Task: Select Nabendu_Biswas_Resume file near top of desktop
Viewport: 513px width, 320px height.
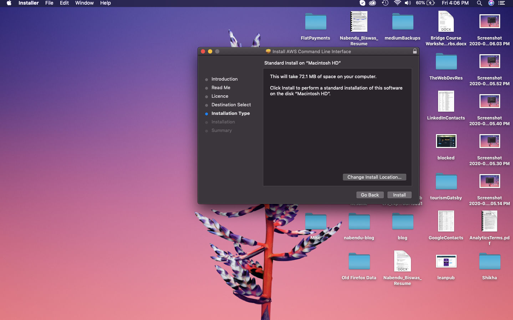Action: [x=359, y=22]
